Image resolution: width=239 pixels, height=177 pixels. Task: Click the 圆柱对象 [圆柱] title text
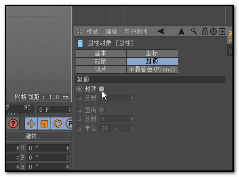[110, 43]
